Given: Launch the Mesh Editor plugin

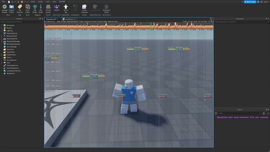Looking at the screenshot, I should (27, 8).
